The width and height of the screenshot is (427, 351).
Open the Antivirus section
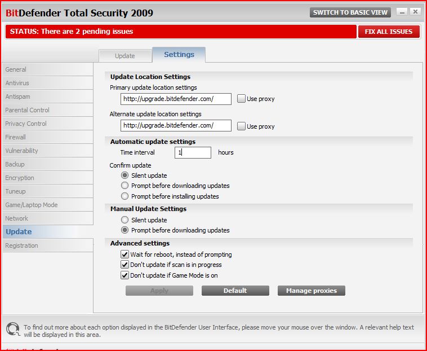tap(48, 83)
